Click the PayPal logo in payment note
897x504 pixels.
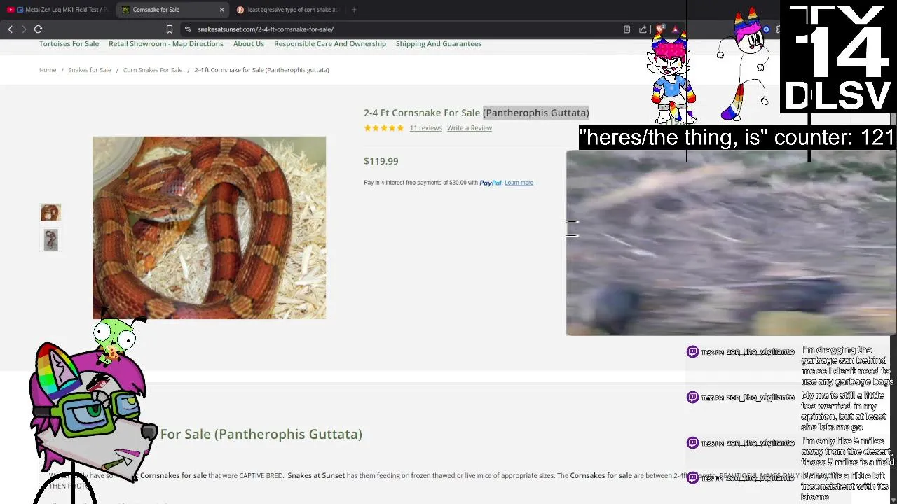[x=491, y=183]
